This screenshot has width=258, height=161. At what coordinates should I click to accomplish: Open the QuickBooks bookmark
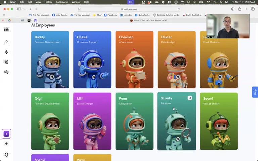[x=142, y=15]
